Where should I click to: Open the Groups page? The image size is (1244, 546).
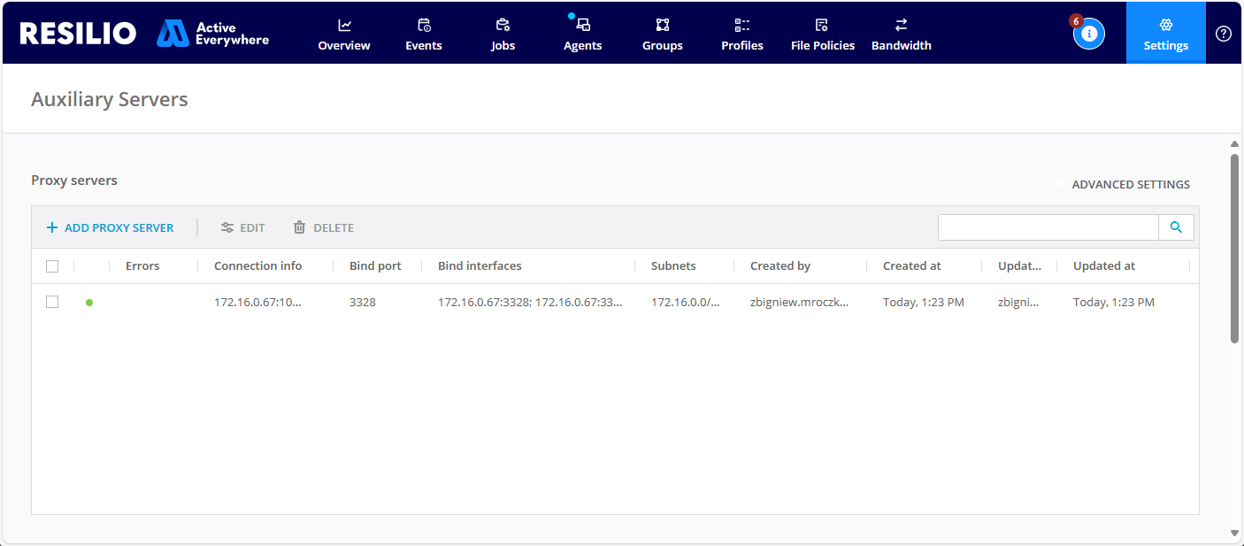point(662,35)
